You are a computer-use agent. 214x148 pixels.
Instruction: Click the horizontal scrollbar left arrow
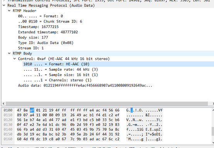[3, 104]
